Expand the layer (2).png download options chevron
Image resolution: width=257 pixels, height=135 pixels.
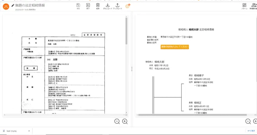[29, 131]
